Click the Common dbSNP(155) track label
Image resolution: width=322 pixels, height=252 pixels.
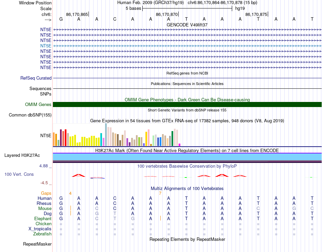point(30,115)
